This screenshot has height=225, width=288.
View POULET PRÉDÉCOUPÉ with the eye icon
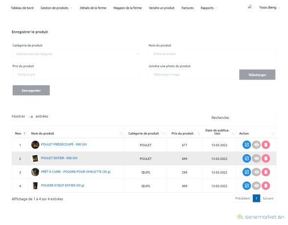[x=256, y=145]
